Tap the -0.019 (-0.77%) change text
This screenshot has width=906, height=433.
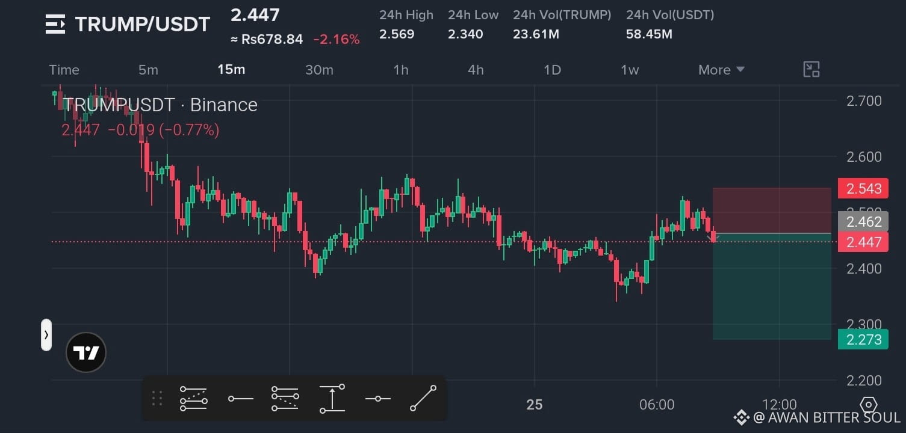163,130
